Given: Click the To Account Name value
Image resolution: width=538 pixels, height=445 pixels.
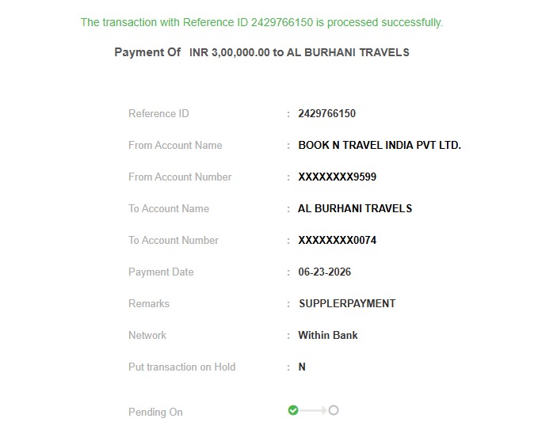Looking at the screenshot, I should click(355, 208).
